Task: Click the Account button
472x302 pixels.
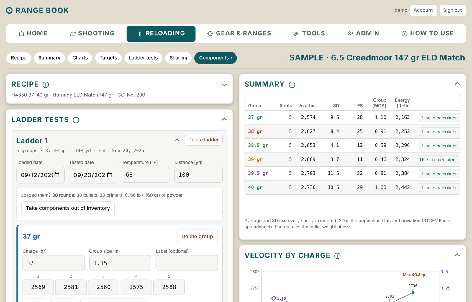Action: (423, 10)
